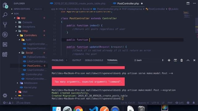198x111 pixels.
Task: Open Visual Studio Code dock icon
Action: [x=93, y=109]
